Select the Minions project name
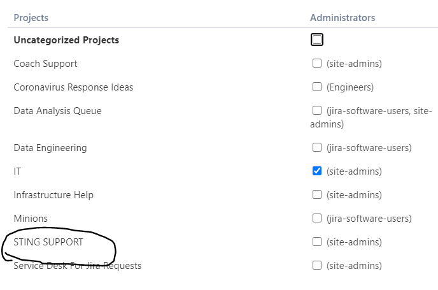 pos(31,219)
